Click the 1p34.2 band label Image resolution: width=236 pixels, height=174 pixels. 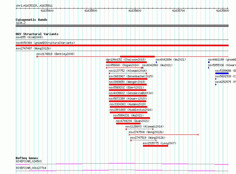click(21, 23)
